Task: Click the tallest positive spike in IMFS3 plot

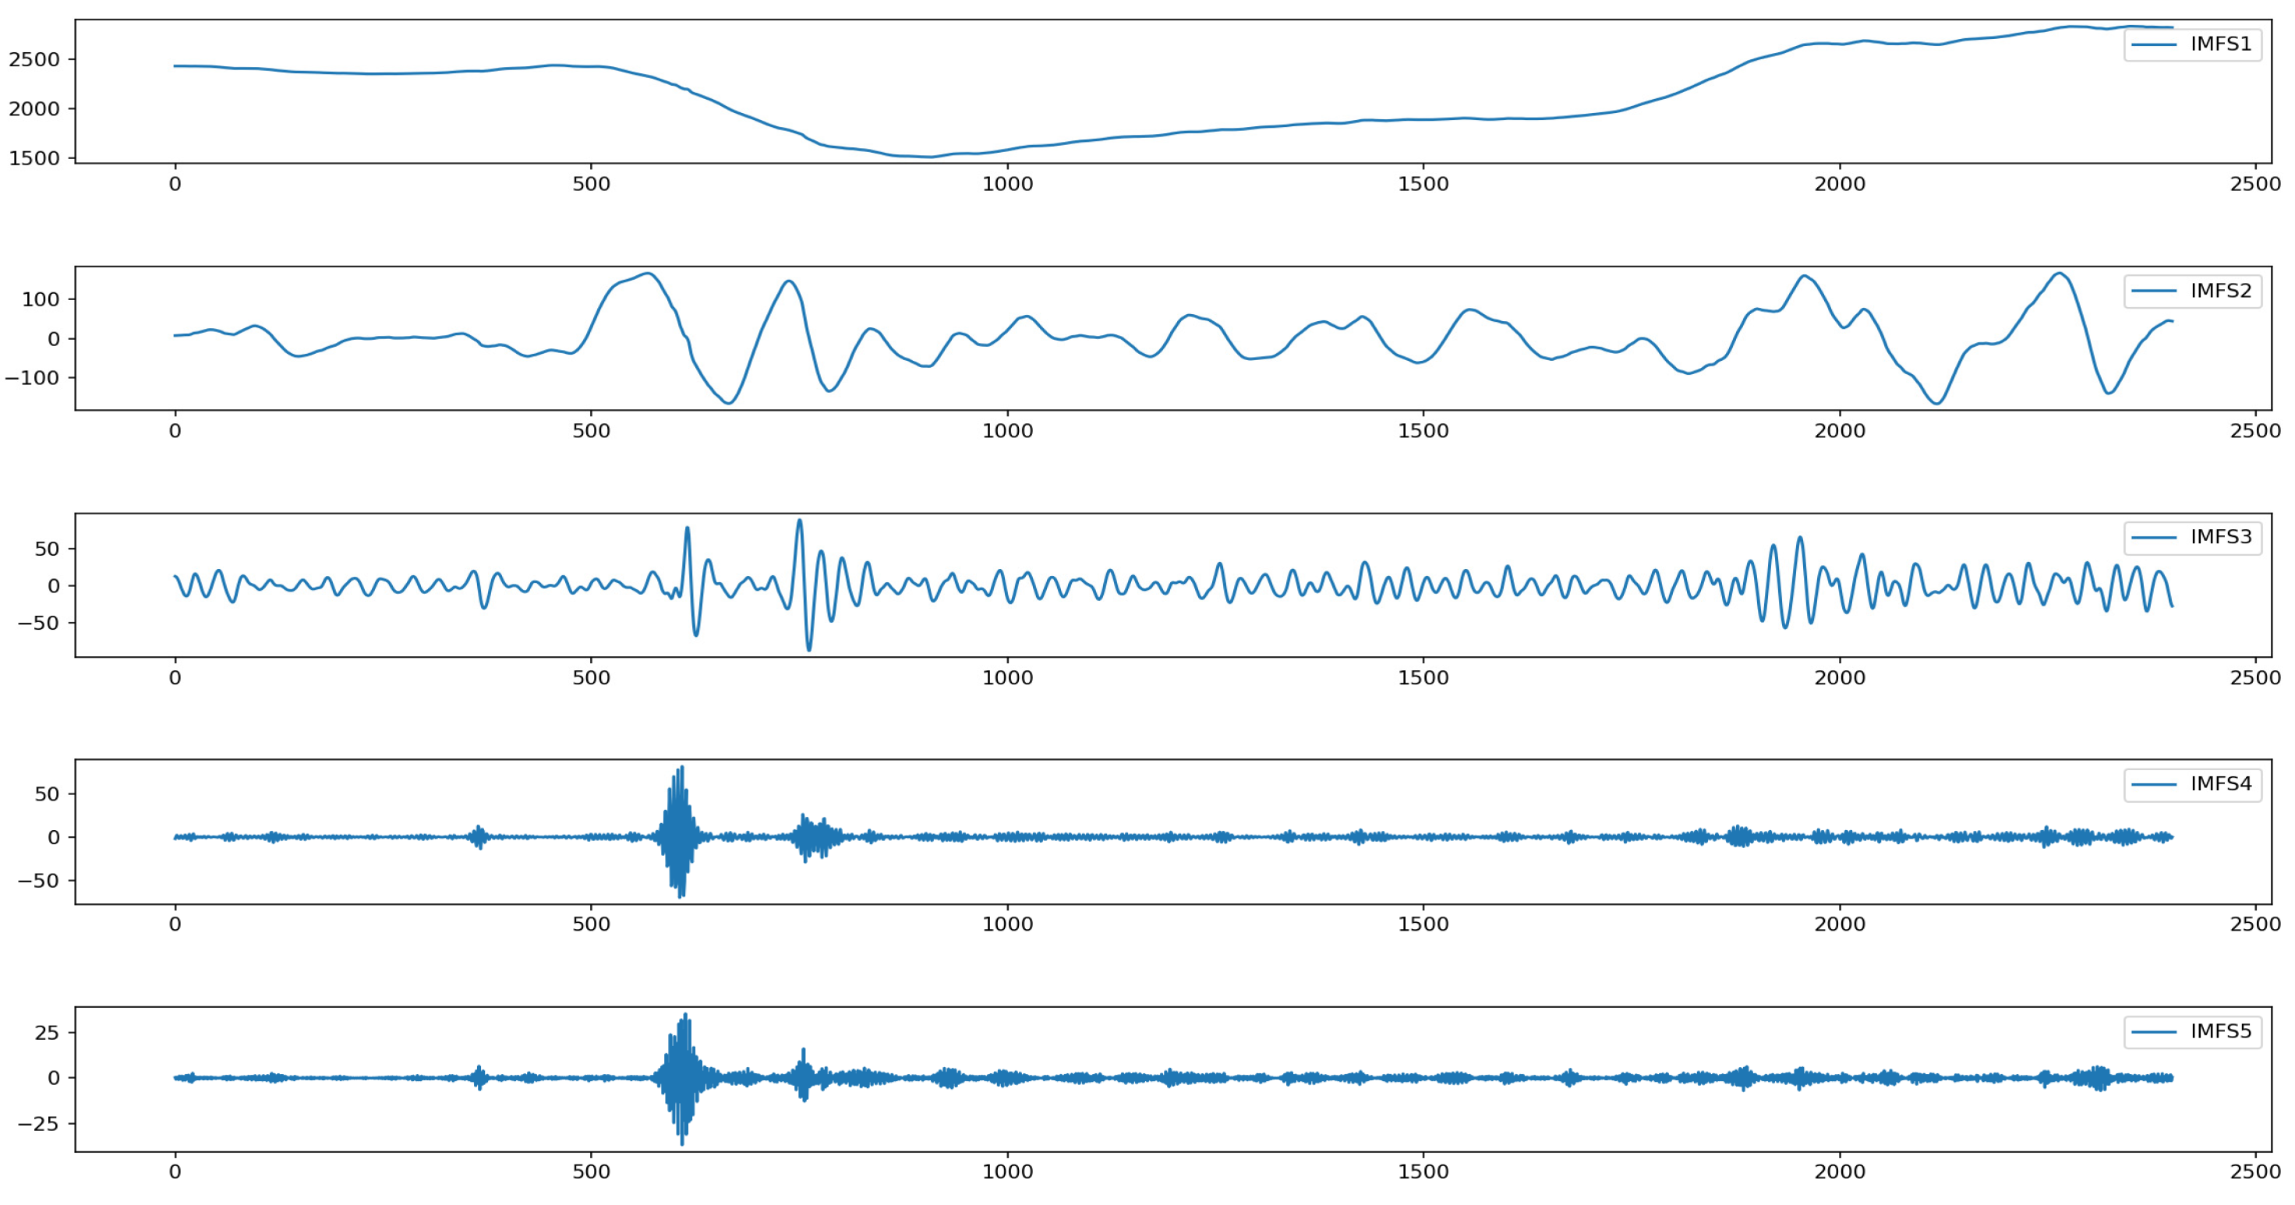Action: [x=799, y=521]
